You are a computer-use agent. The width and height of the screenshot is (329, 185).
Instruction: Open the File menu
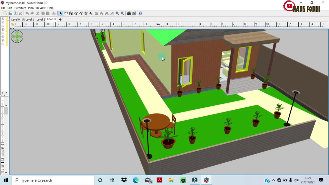3,8
